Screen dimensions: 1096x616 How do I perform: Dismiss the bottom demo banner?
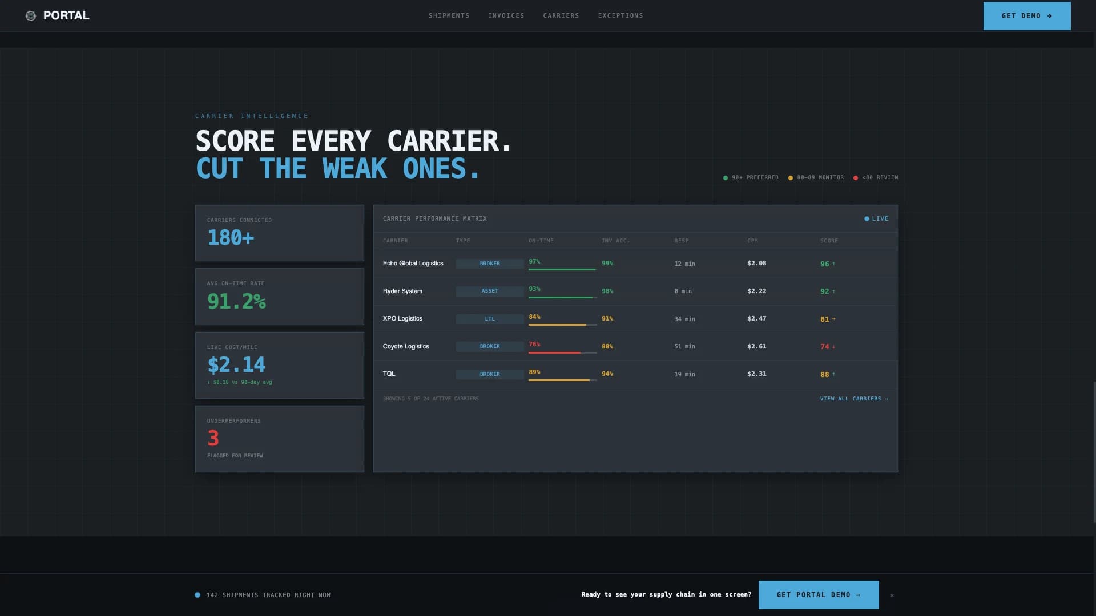point(892,595)
